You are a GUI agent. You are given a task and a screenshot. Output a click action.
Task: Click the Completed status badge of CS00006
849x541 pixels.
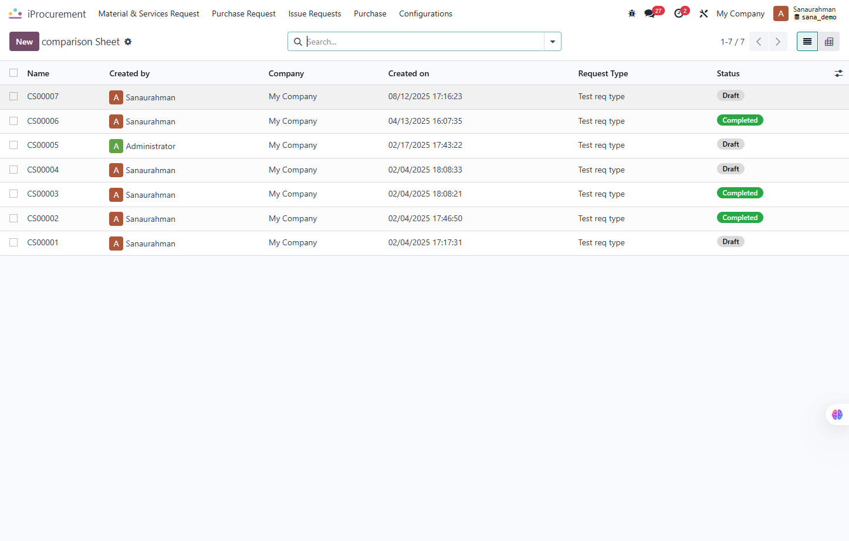pyautogui.click(x=740, y=120)
